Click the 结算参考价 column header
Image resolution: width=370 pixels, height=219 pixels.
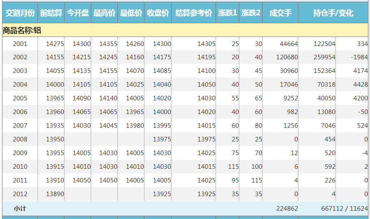pos(194,13)
